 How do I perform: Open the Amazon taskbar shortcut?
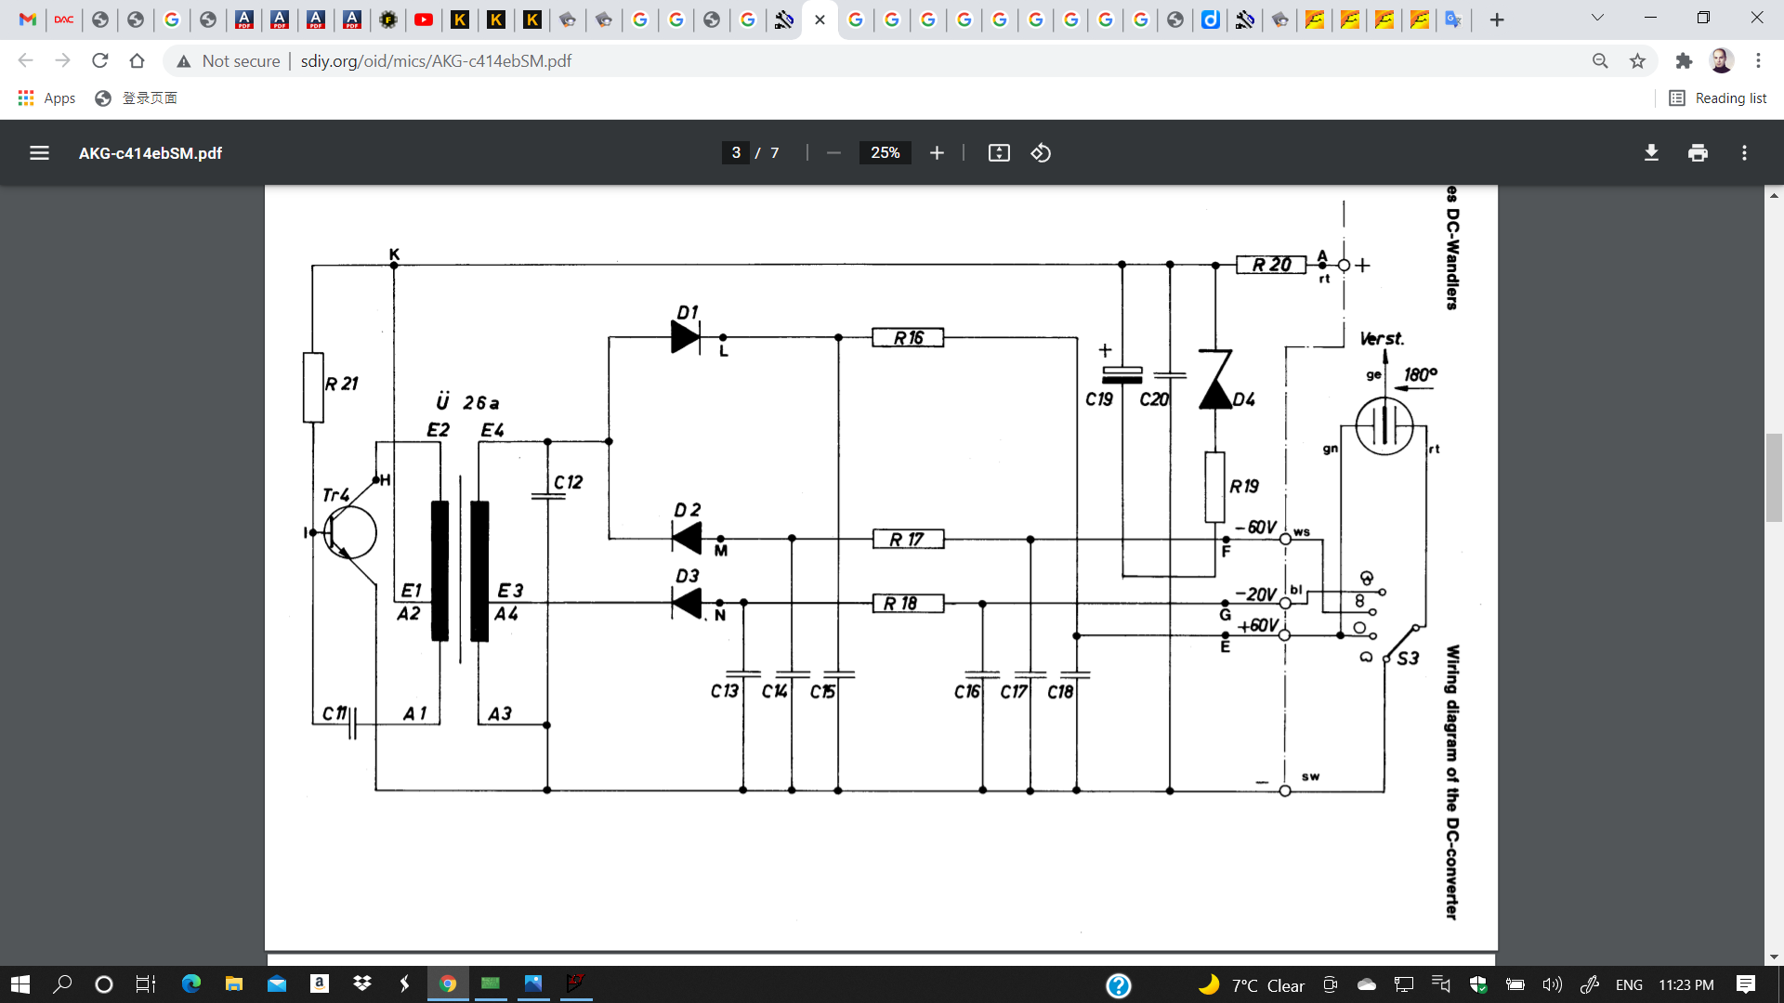320,984
